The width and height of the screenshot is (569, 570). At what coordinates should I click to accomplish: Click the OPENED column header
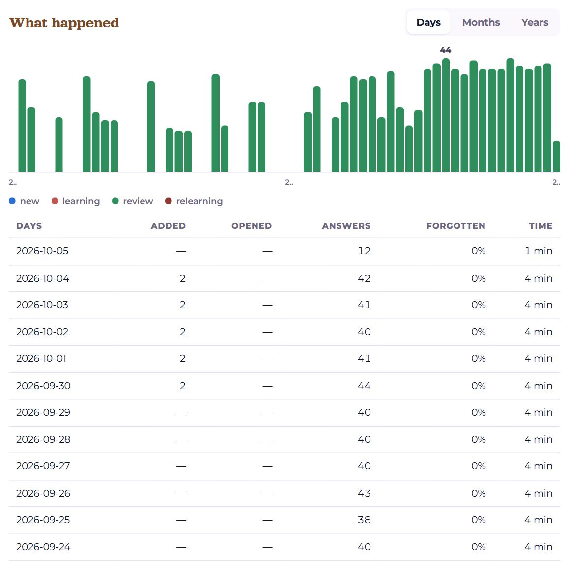coord(252,226)
